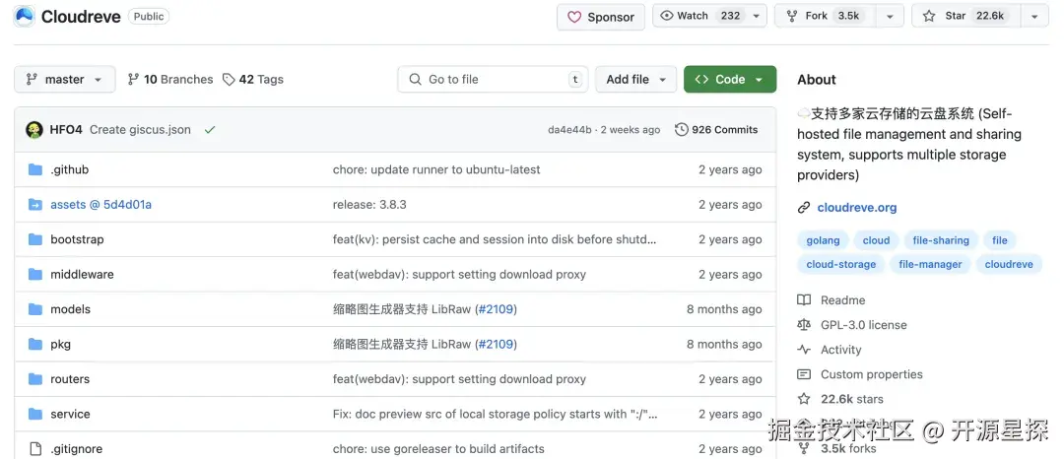The image size is (1064, 459).
Task: Open the Add file dropdown
Action: pos(635,80)
